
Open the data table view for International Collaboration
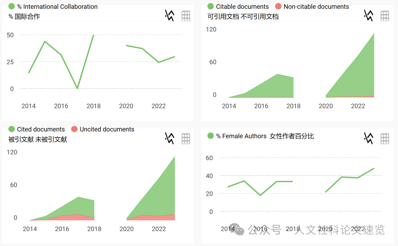click(x=186, y=15)
